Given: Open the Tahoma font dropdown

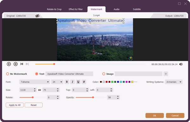Looking at the screenshot, I should [x=35, y=82].
